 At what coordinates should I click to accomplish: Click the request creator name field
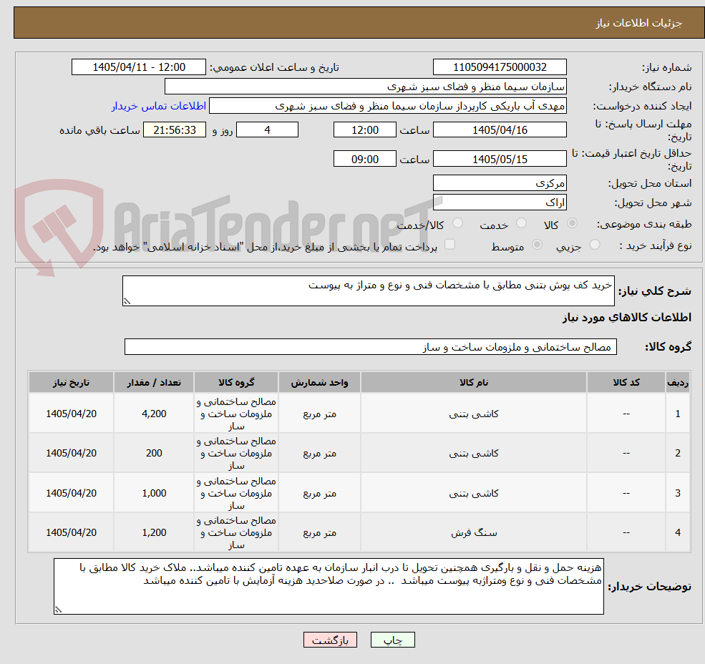387,106
